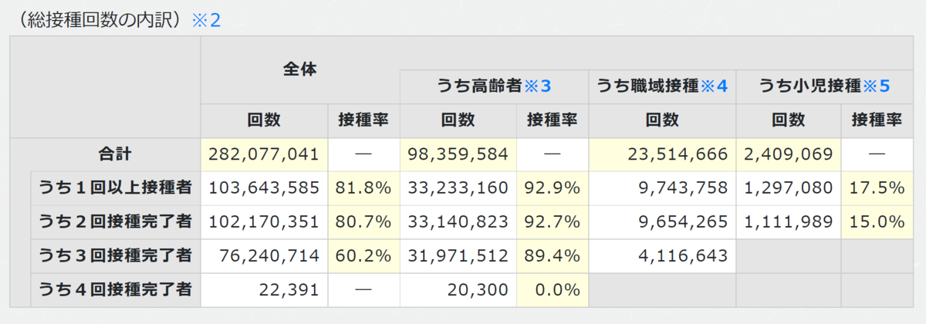Screen dimensions: 926x324
Task: Click the 80.7% rate cell
Action: 363,222
